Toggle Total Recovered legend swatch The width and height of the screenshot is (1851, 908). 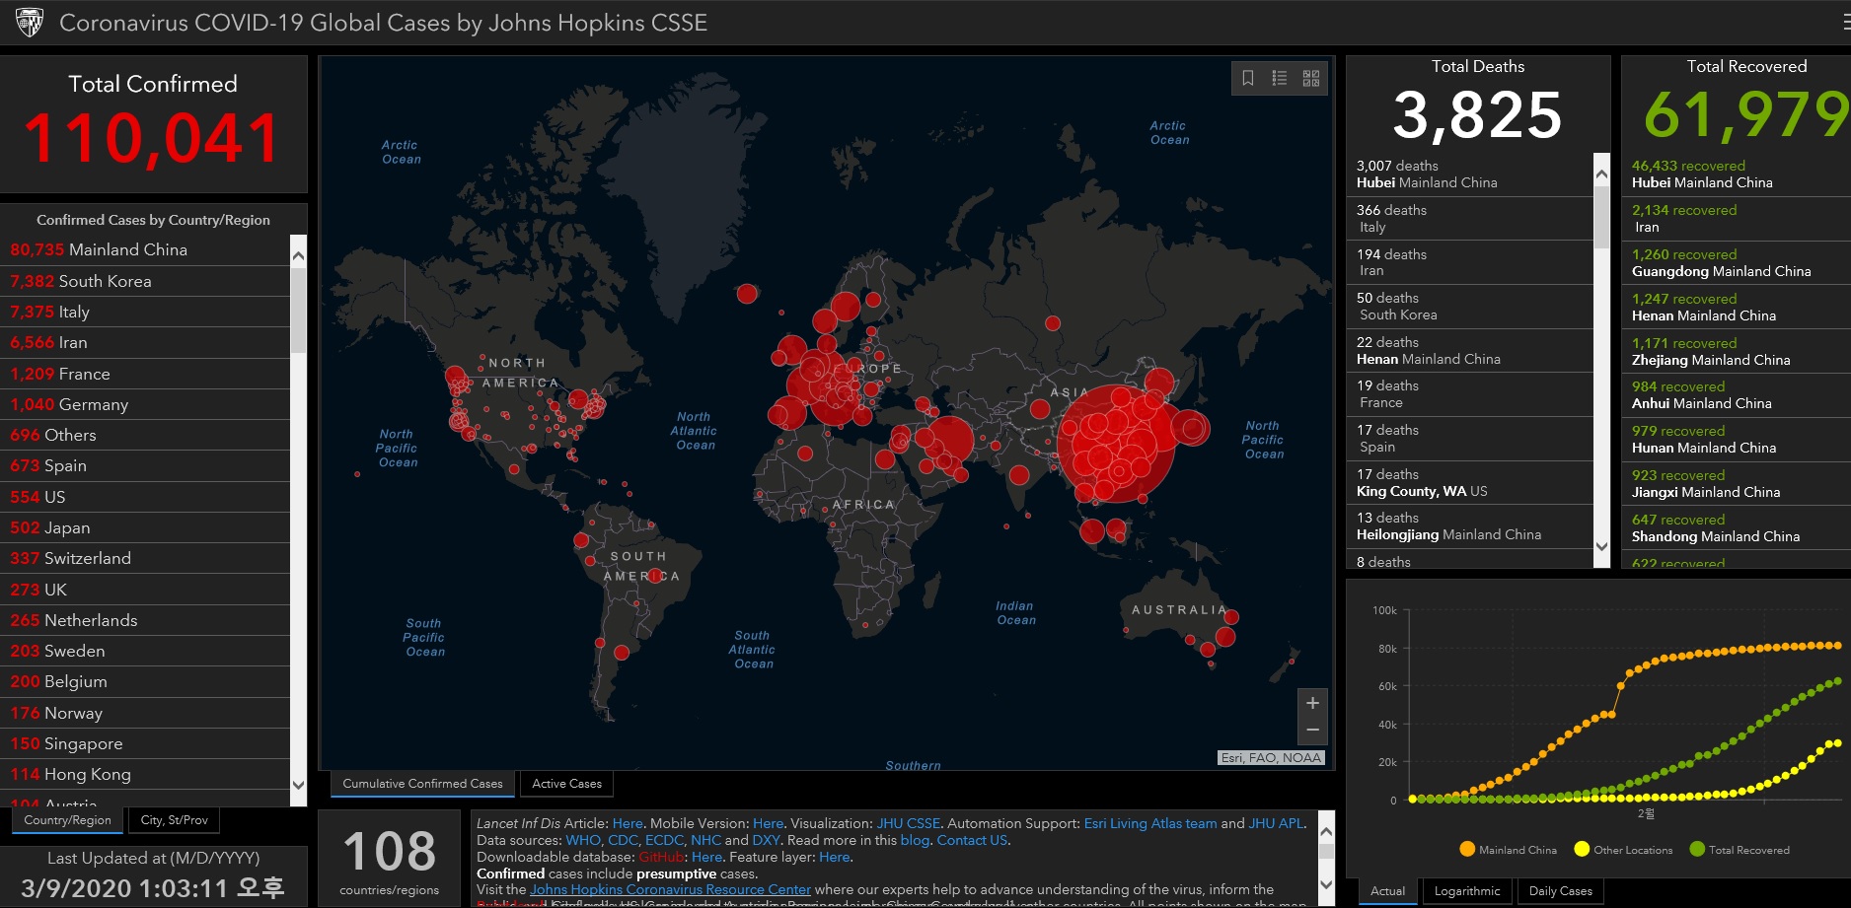pos(1697,849)
